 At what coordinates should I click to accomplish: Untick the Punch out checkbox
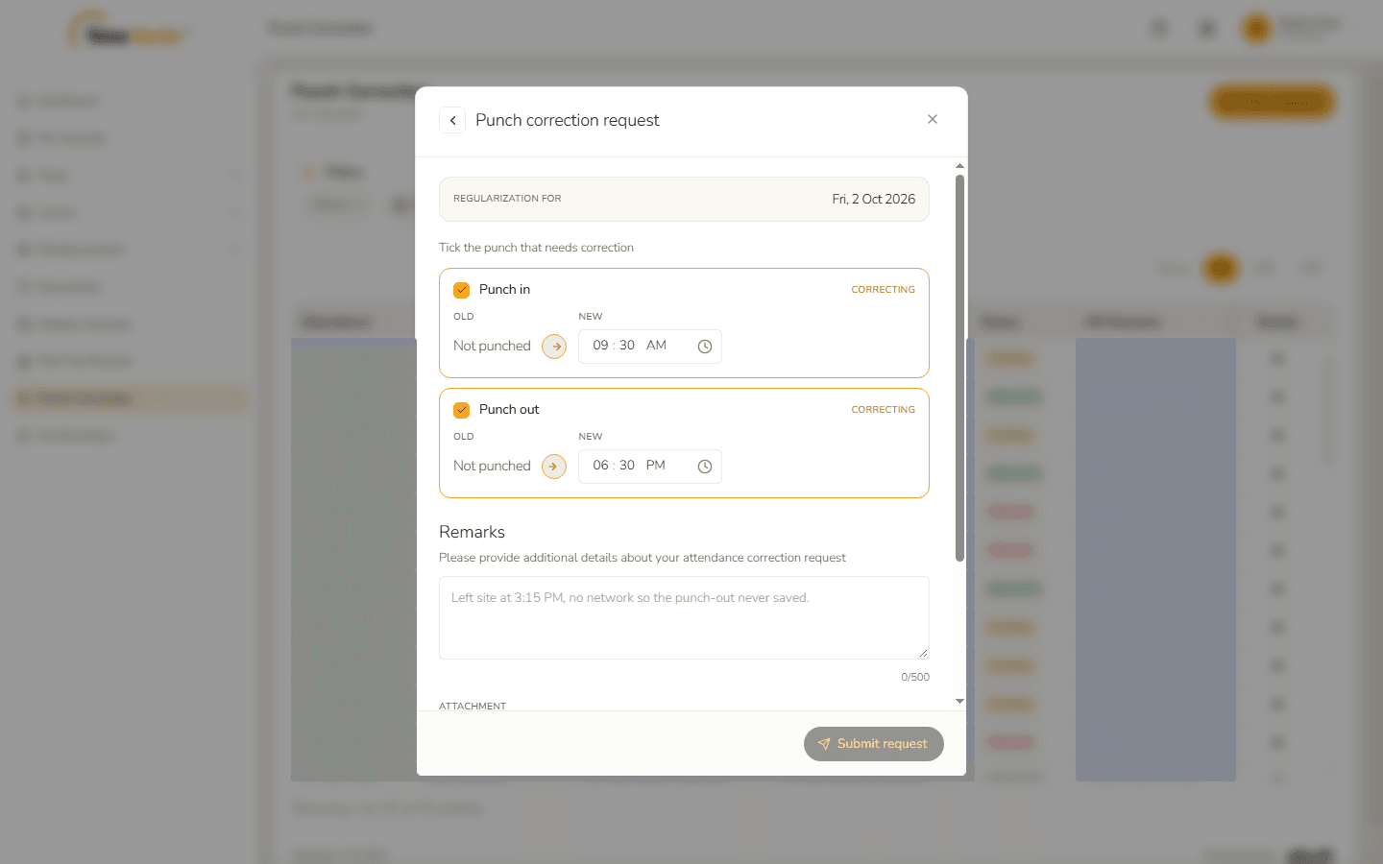point(462,410)
